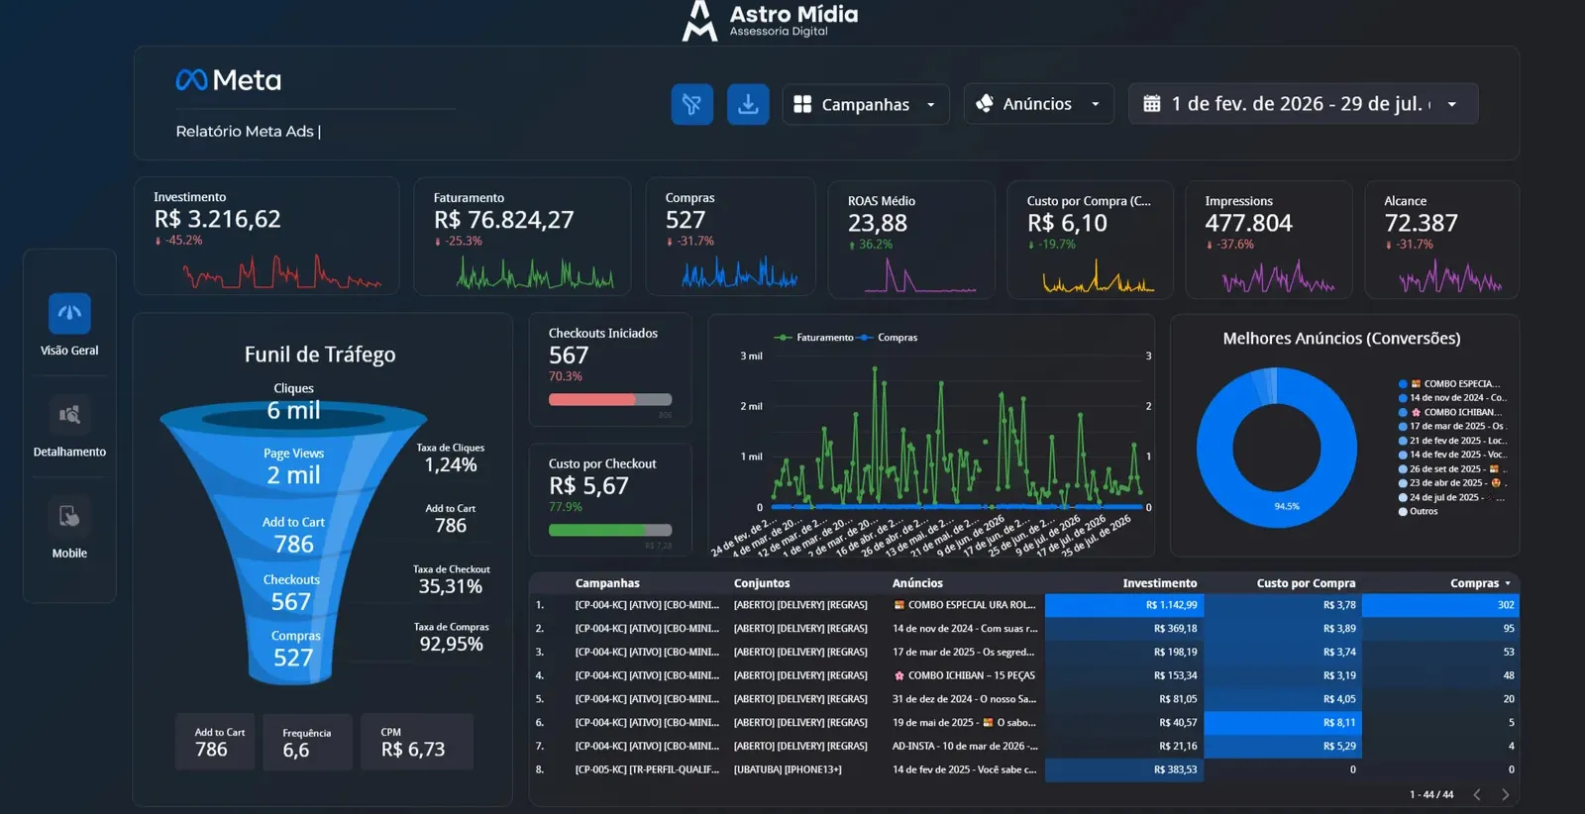This screenshot has width=1585, height=814.
Task: Click the download report icon button
Action: coord(748,104)
